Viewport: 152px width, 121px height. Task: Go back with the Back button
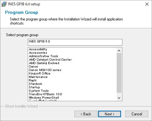(x=86, y=114)
